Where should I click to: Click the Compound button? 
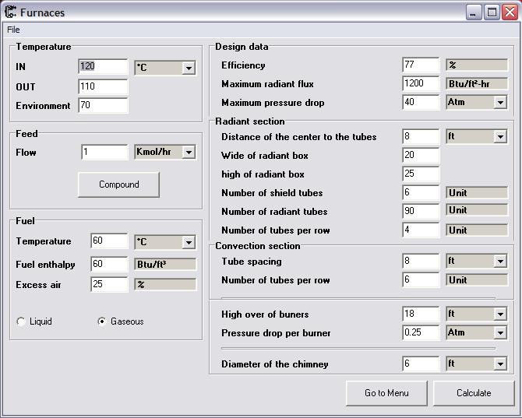coord(119,184)
